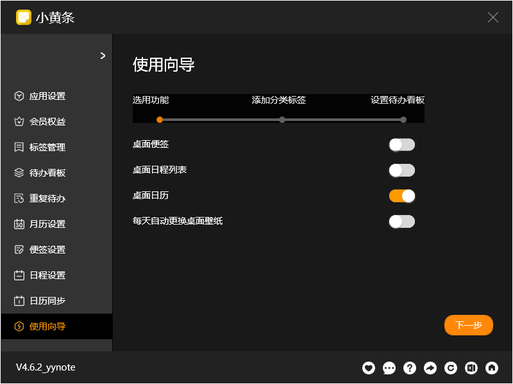The image size is (513, 384).
Task: Click the 添加分类标签 step marker on the progress bar
Action: (x=281, y=120)
